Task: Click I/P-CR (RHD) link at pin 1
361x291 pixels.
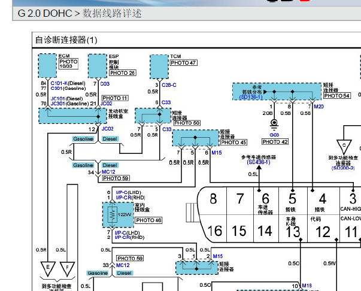Action: tap(124, 198)
